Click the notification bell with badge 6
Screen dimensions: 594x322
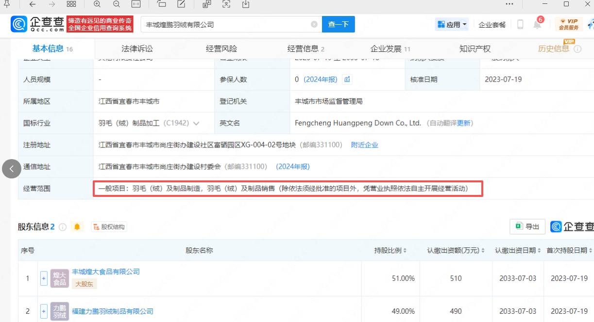click(x=537, y=24)
